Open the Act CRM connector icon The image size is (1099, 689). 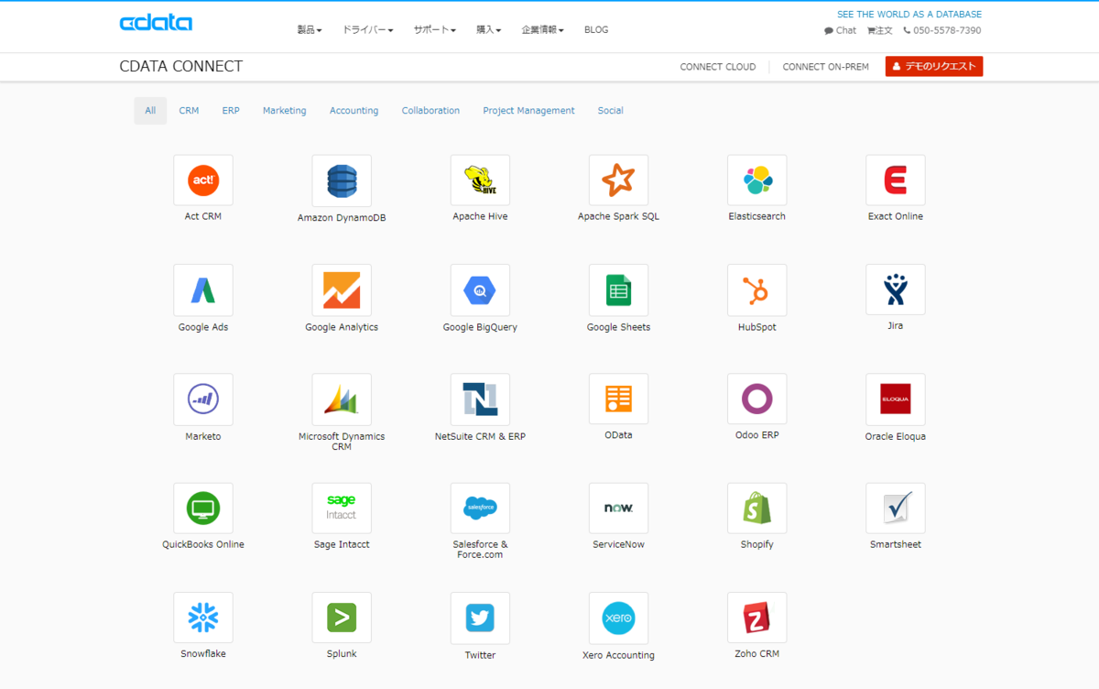click(203, 180)
